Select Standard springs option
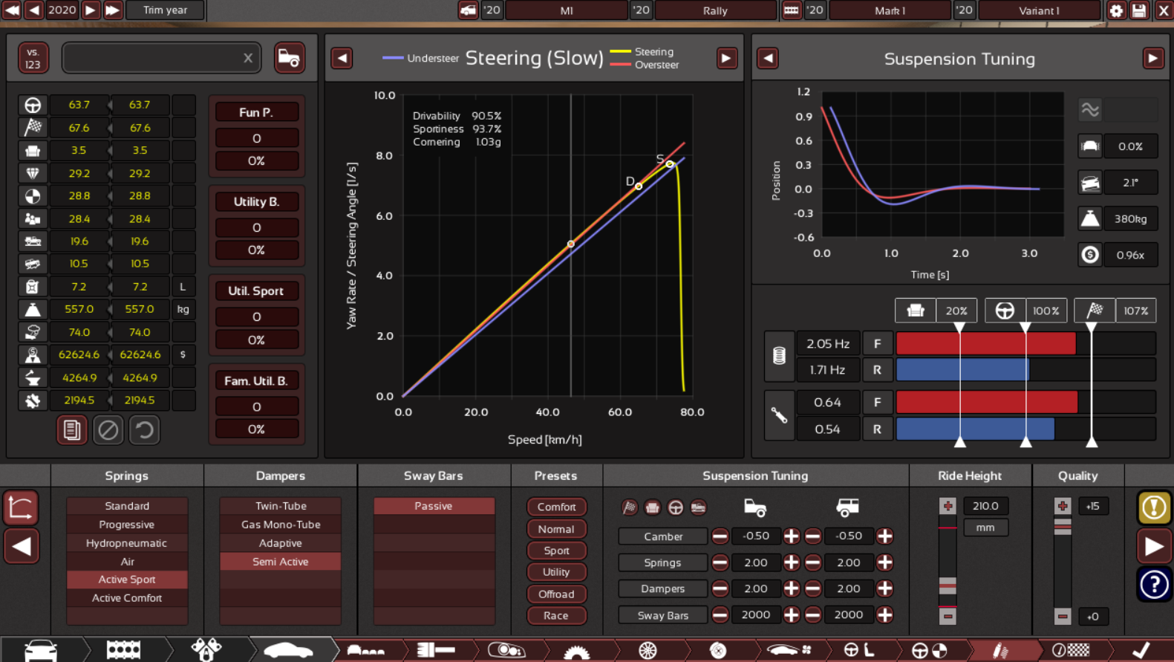The height and width of the screenshot is (662, 1174). (x=127, y=506)
